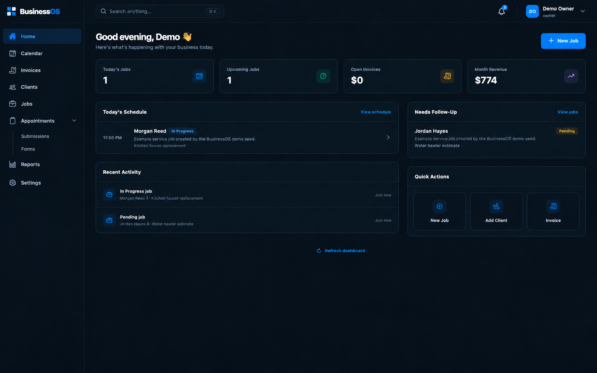Viewport: 597px width, 373px height.
Task: Click the Today's Jobs stat card
Action: [x=155, y=76]
